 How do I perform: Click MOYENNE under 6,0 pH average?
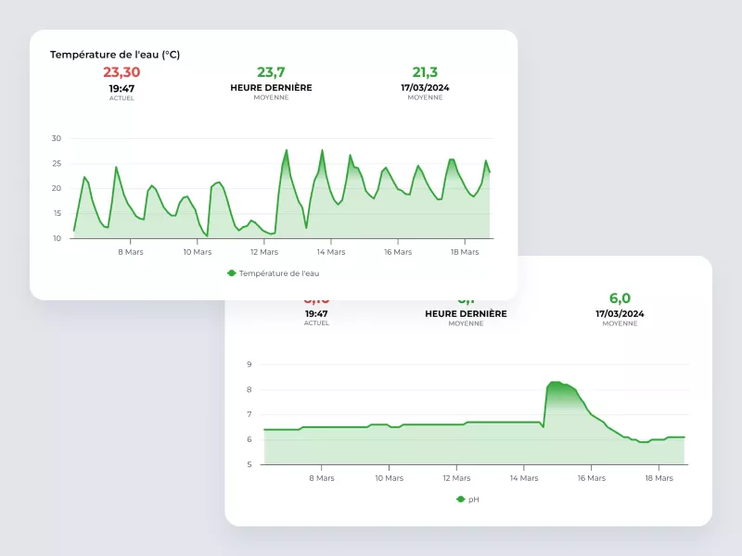coord(620,323)
